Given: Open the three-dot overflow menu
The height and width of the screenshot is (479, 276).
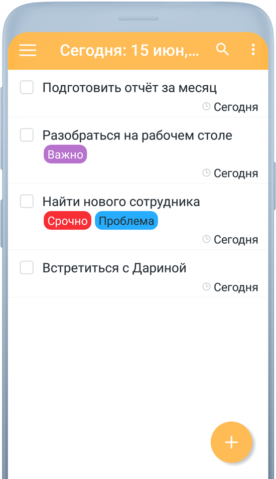Looking at the screenshot, I should click(253, 50).
